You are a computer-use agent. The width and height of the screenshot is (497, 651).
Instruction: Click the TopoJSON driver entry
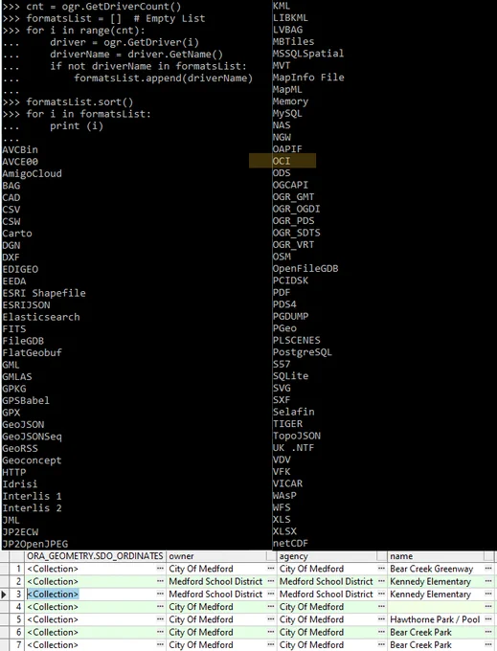pos(297,436)
